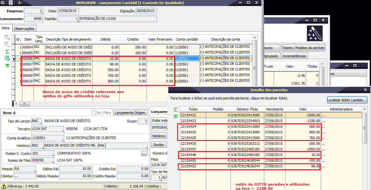Click the Débito column header

coord(105,39)
